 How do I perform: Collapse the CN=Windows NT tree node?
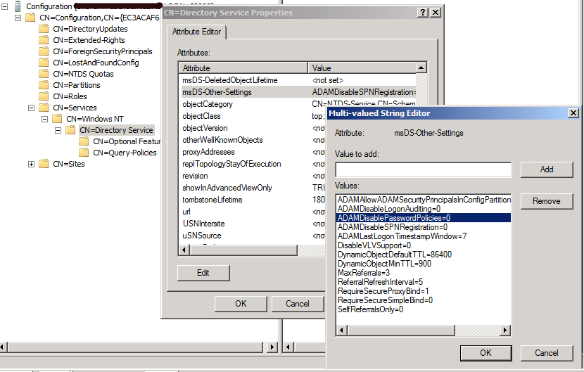click(x=45, y=119)
